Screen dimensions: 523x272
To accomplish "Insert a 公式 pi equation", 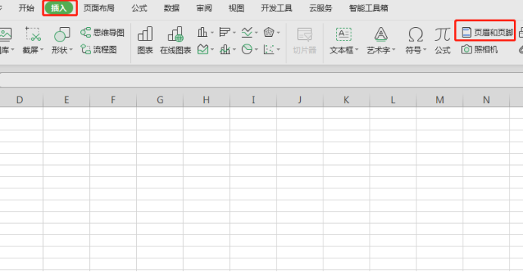I will click(x=443, y=40).
